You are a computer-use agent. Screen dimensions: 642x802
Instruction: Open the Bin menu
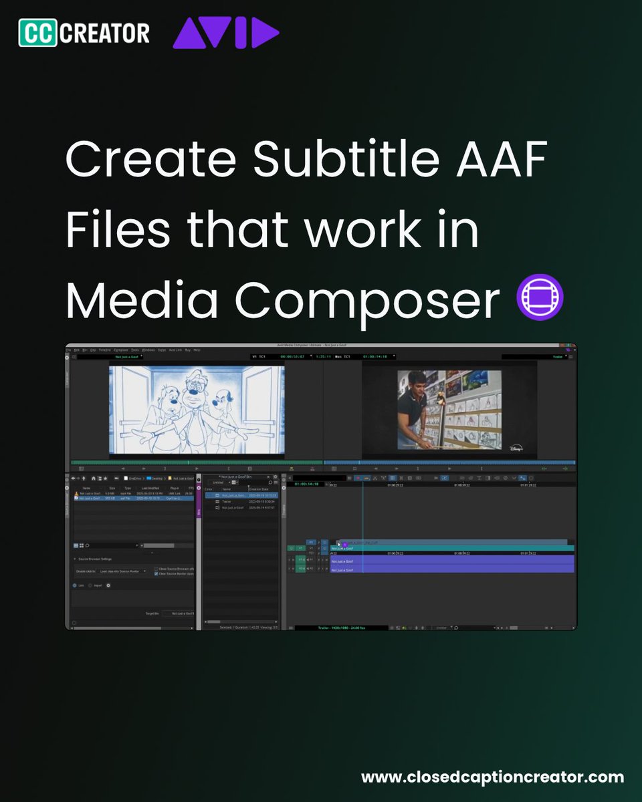tap(85, 350)
